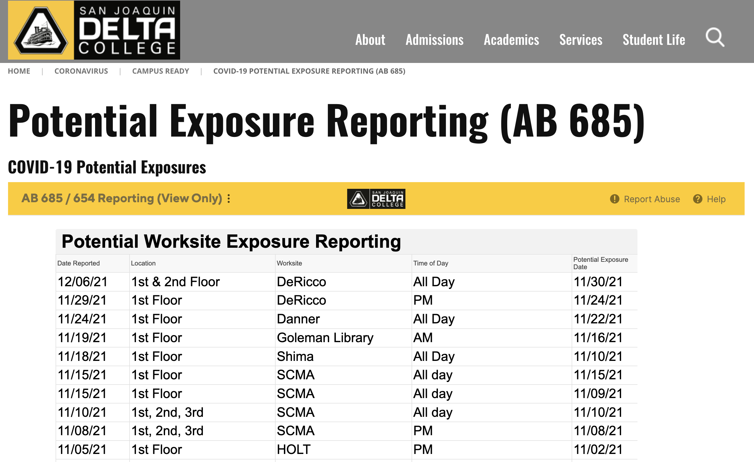Go to the CAMPUS READY breadcrumb

tap(161, 71)
